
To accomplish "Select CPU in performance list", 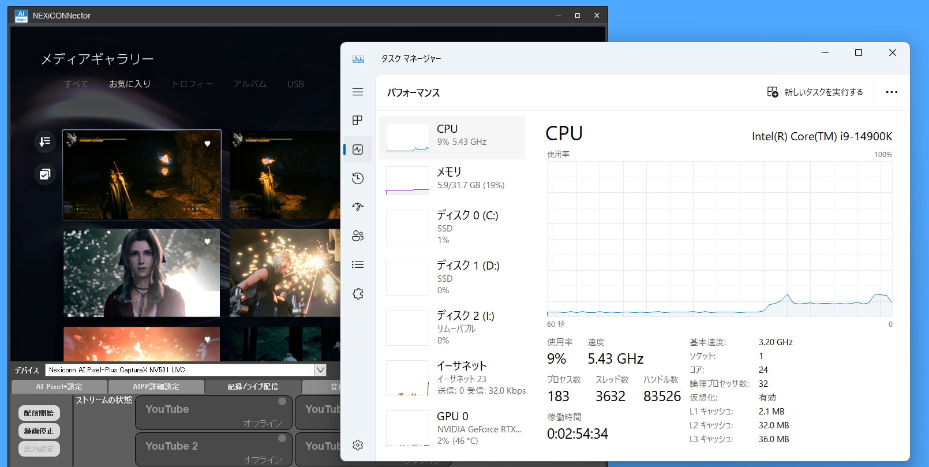I will (x=452, y=137).
